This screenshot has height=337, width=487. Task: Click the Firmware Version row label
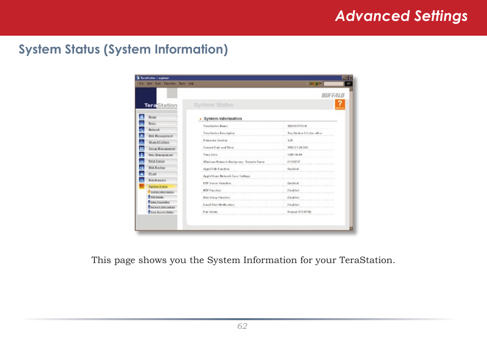[215, 140]
